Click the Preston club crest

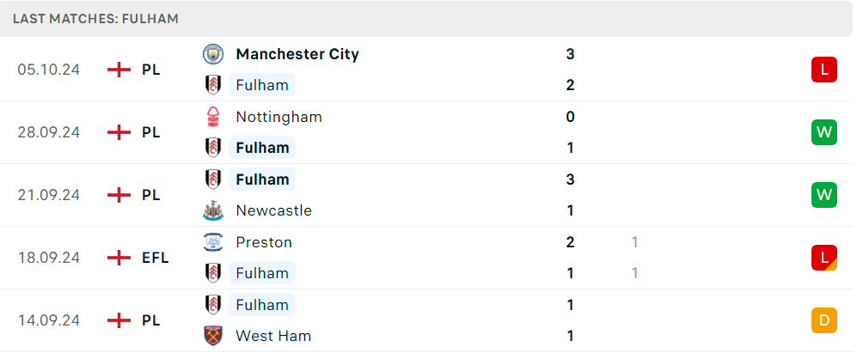coord(212,242)
